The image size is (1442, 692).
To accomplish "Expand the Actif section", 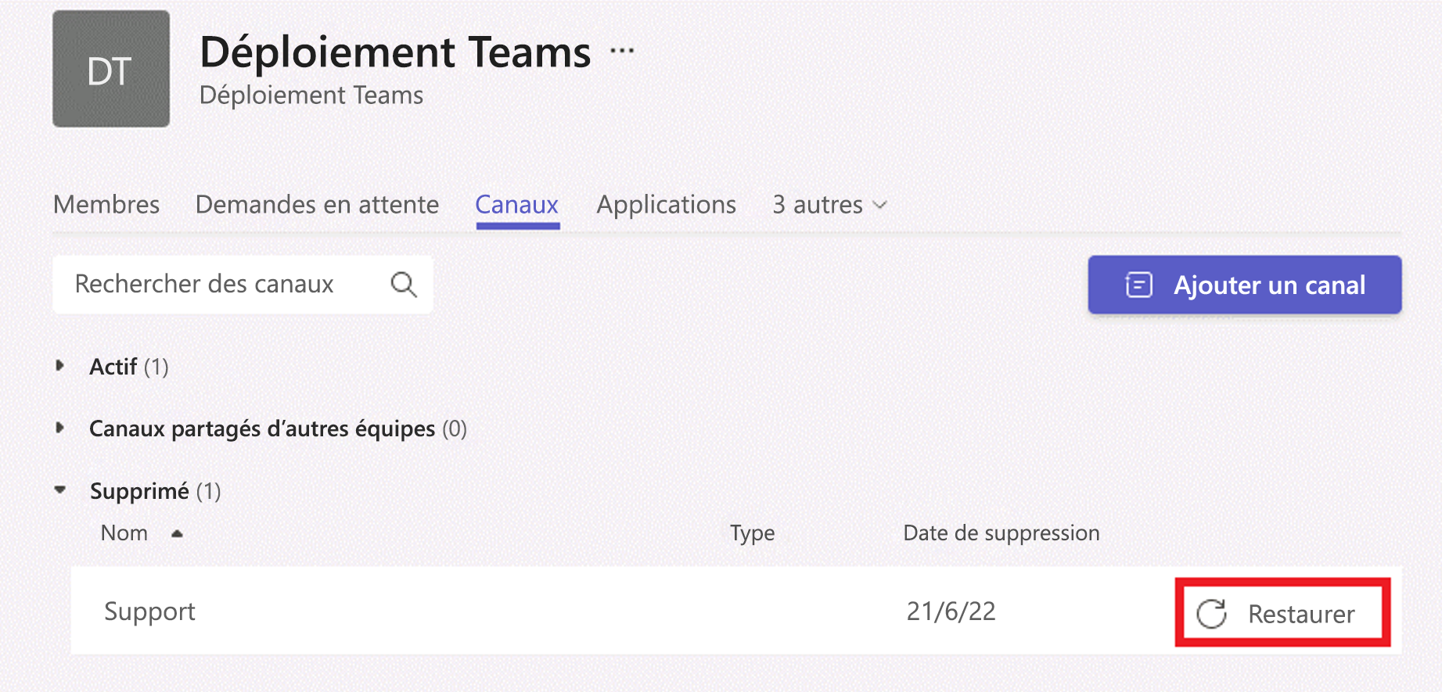I will click(x=60, y=366).
